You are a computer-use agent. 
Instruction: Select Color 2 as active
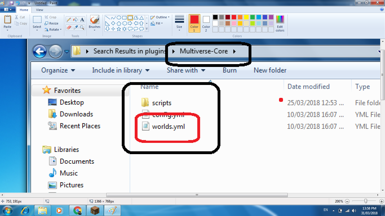click(x=206, y=23)
